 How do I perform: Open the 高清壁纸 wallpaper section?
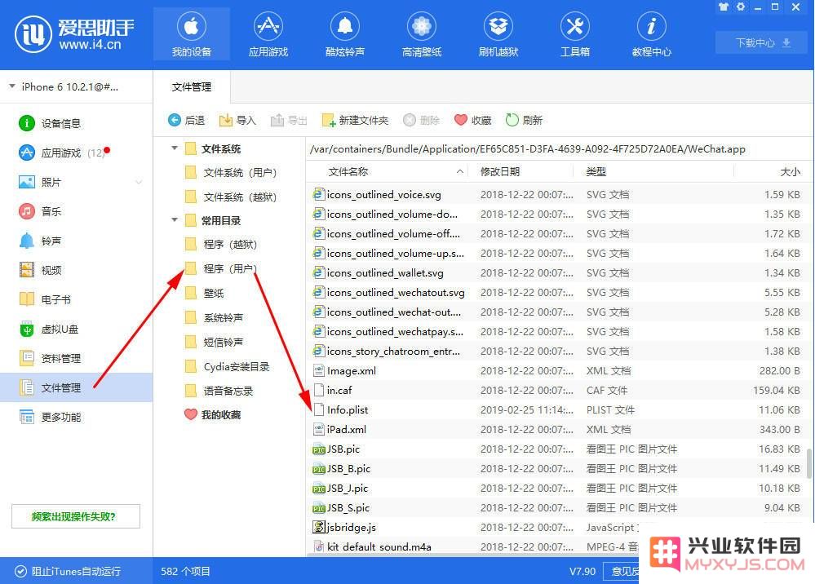click(x=422, y=35)
